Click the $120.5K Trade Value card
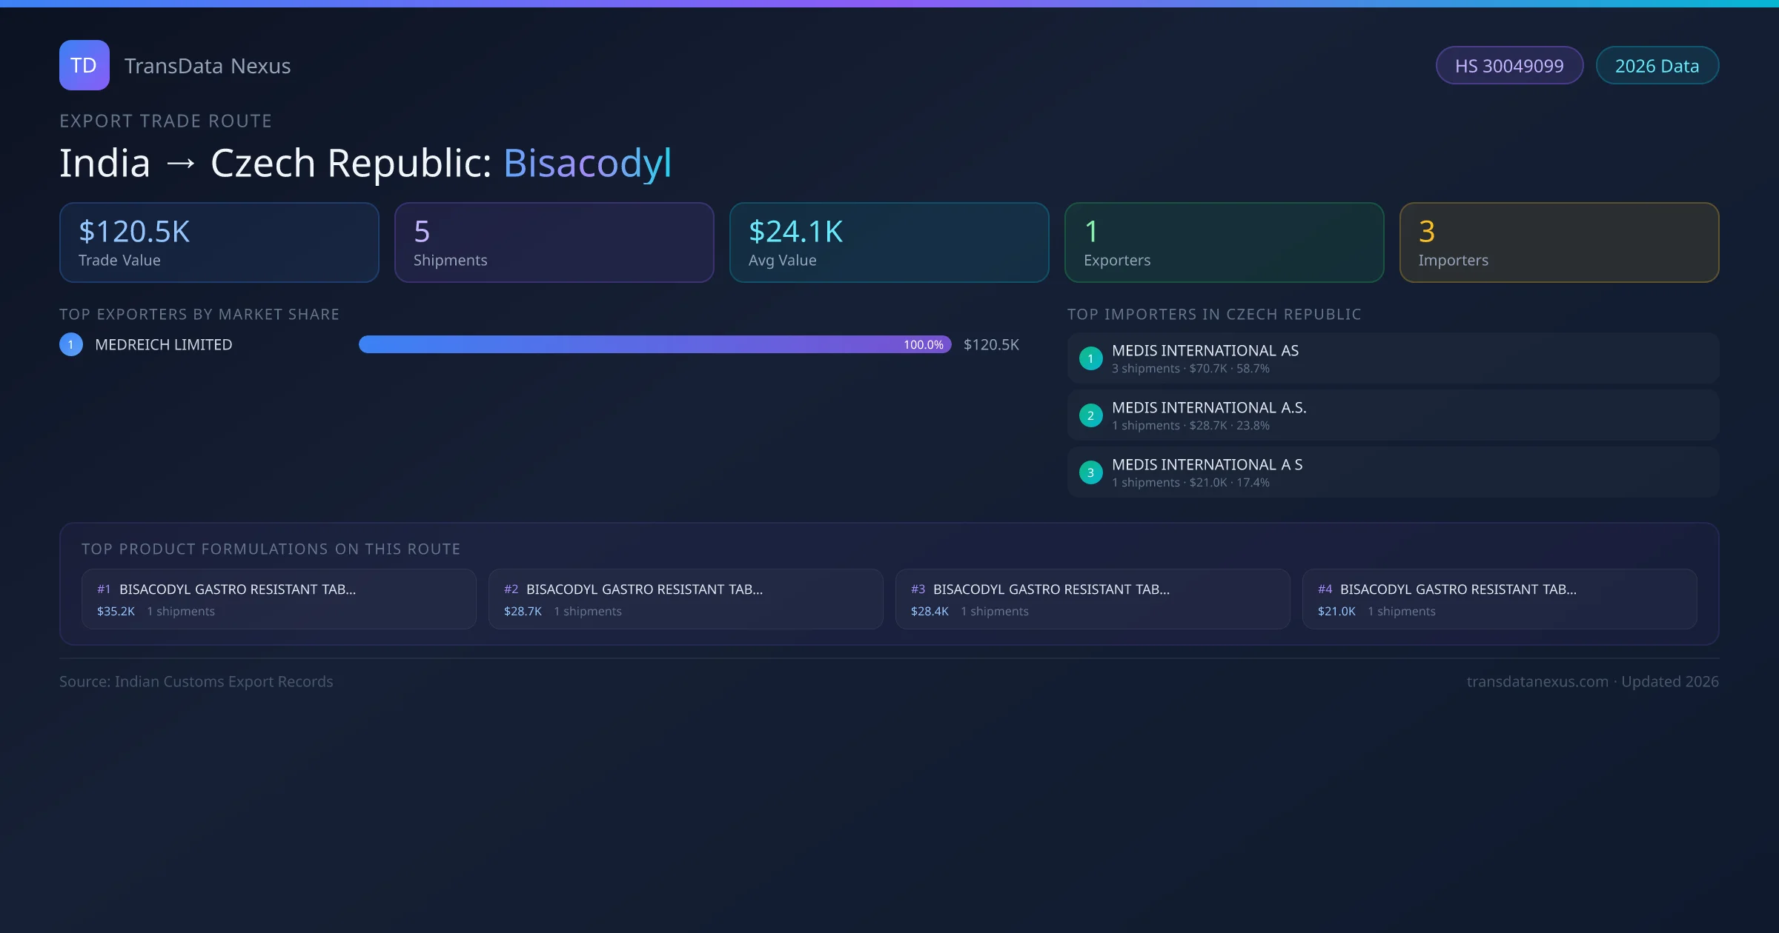 click(x=219, y=243)
